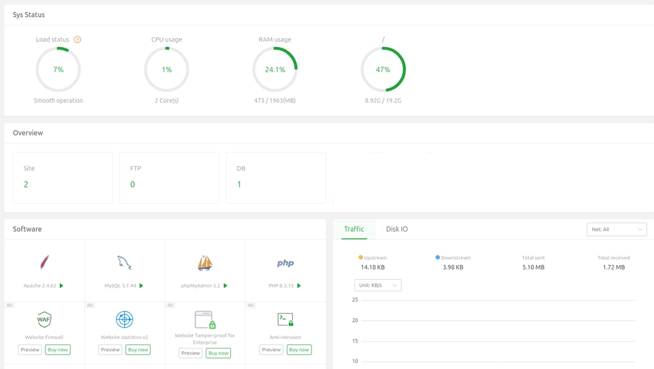Screen dimensions: 654x369
Task: Click the DB count value 1
Action: pos(239,184)
